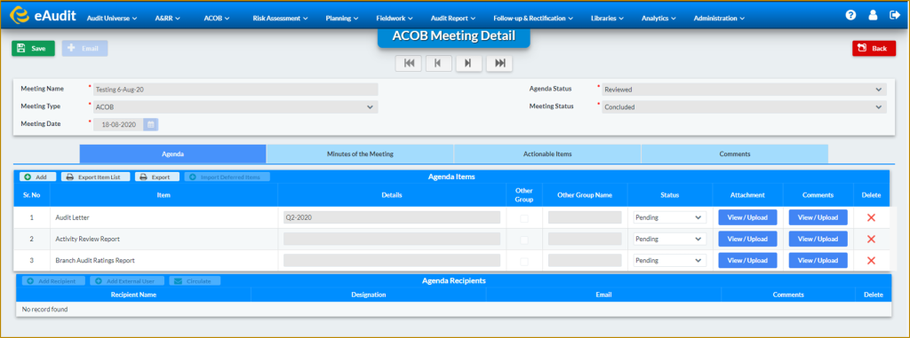Click Other Group Name field for Audit Letter

tap(585, 217)
